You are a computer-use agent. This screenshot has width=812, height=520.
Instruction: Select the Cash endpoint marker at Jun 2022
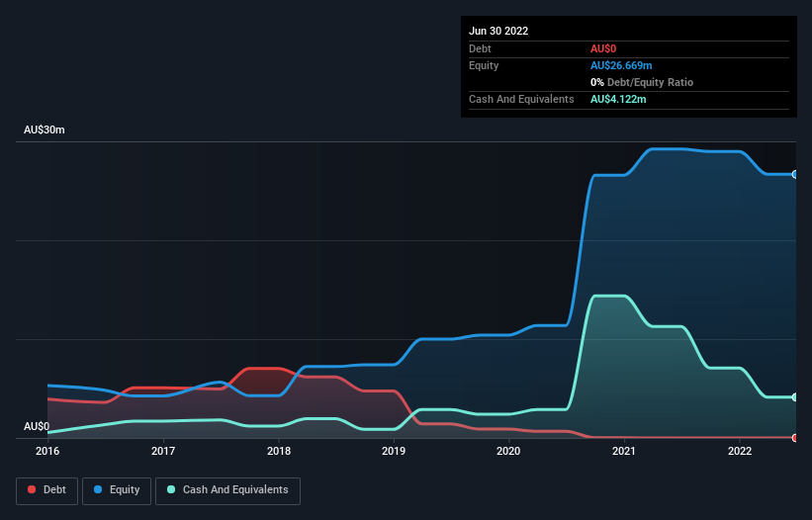(x=795, y=397)
